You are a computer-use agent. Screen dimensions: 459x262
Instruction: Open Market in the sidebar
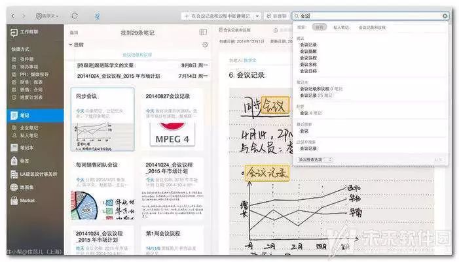coord(26,201)
